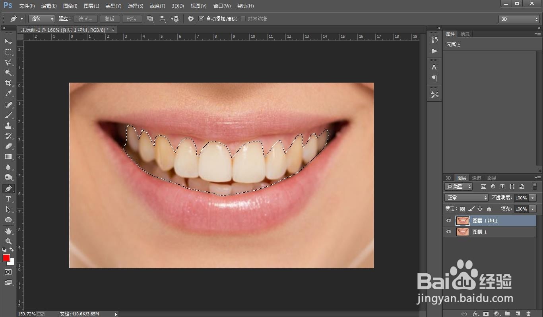Open the pen options gear dropdown
Screen dimensions: 543x317
191,19
